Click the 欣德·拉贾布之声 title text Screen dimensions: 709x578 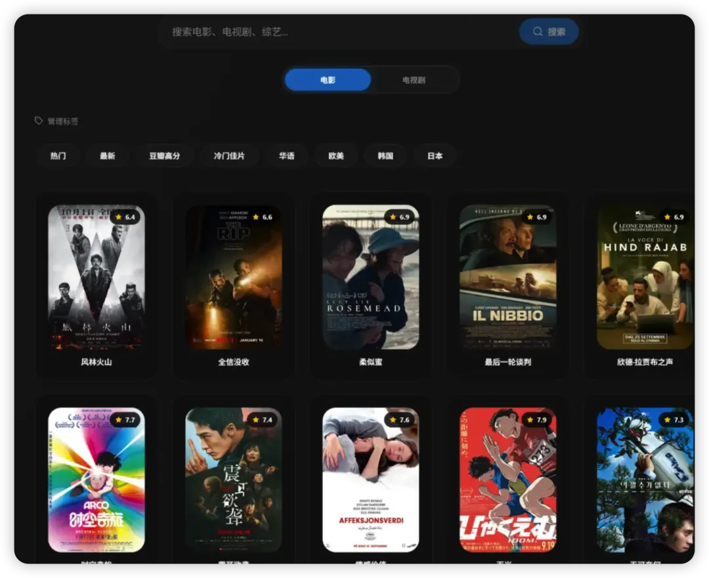pos(645,362)
